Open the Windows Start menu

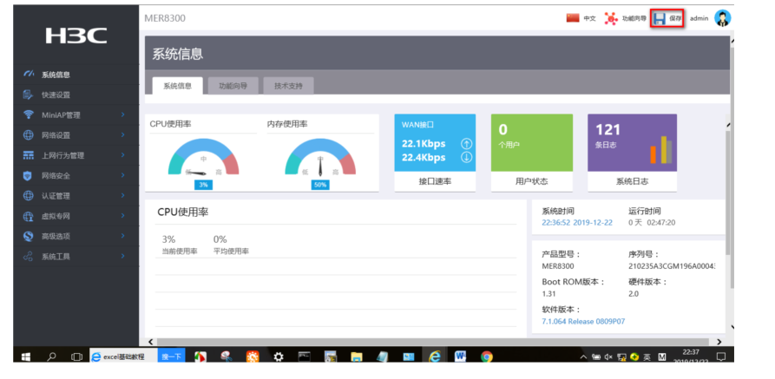coord(26,356)
